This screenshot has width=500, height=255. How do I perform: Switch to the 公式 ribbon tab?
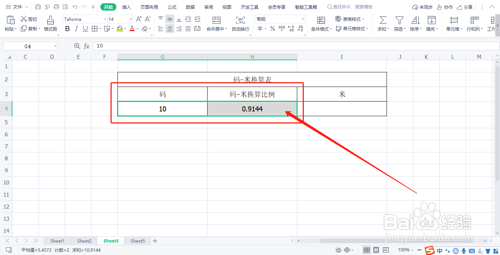coord(172,7)
